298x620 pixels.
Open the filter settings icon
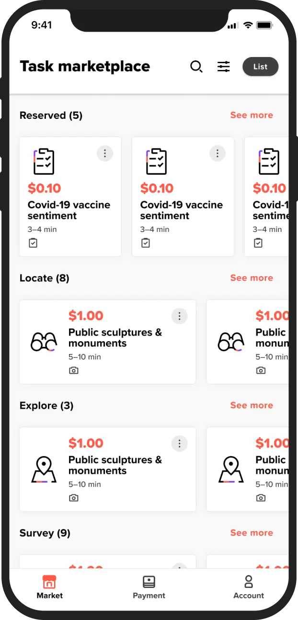tap(223, 67)
